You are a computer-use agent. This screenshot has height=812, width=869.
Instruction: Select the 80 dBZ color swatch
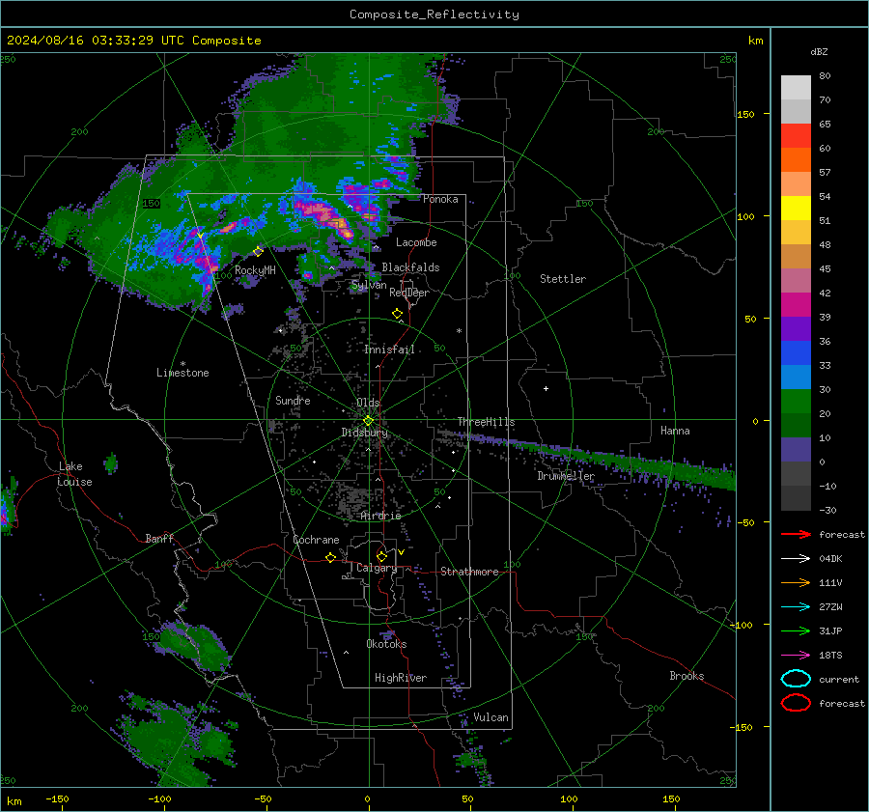pos(796,87)
